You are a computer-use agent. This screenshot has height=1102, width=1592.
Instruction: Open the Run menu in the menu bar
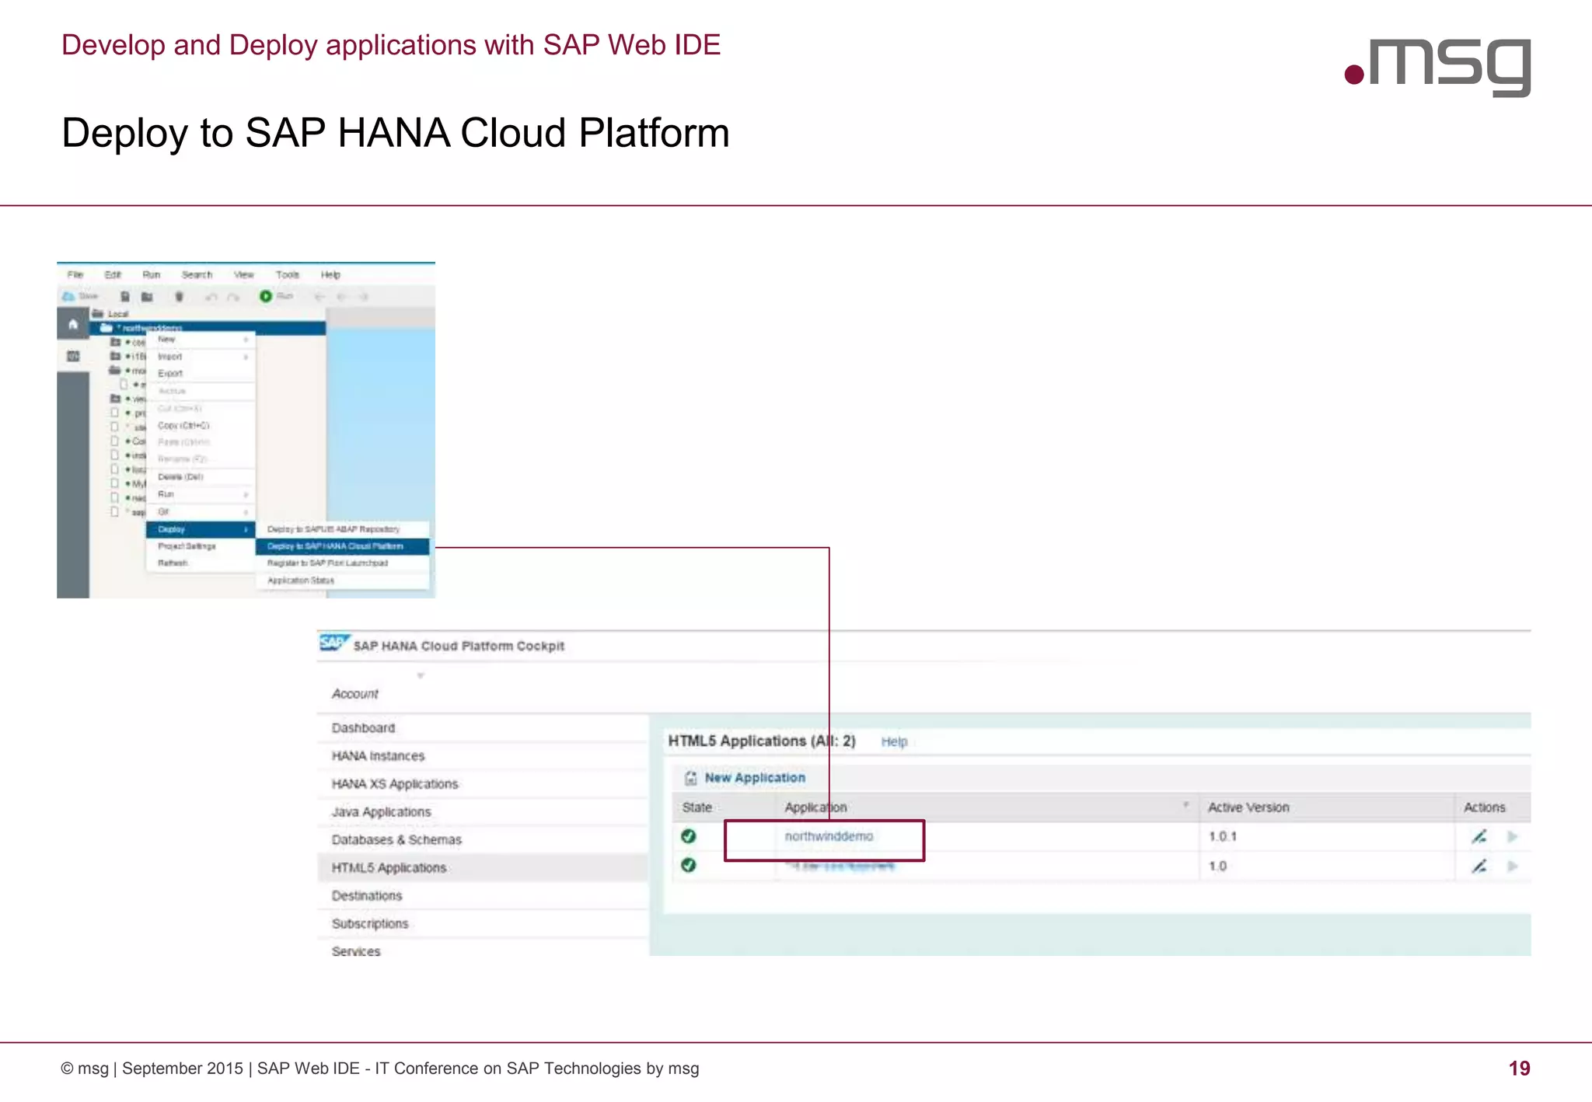(151, 275)
